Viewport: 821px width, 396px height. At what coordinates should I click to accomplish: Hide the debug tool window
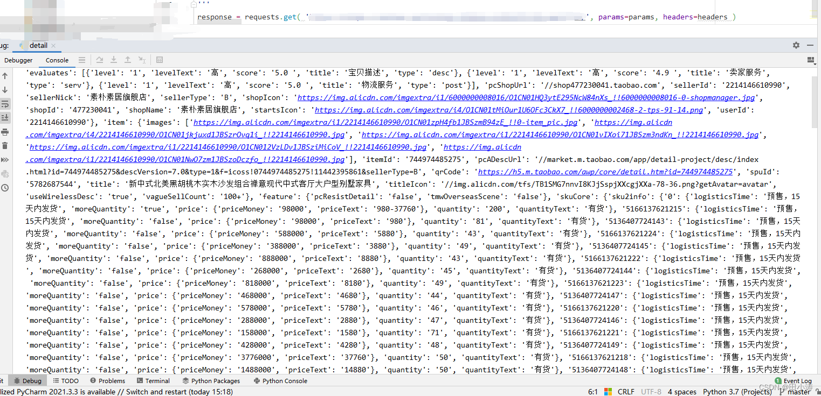point(810,45)
